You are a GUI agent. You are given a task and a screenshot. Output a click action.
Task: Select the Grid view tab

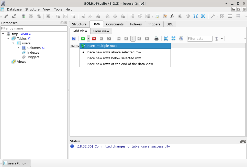coord(80,31)
